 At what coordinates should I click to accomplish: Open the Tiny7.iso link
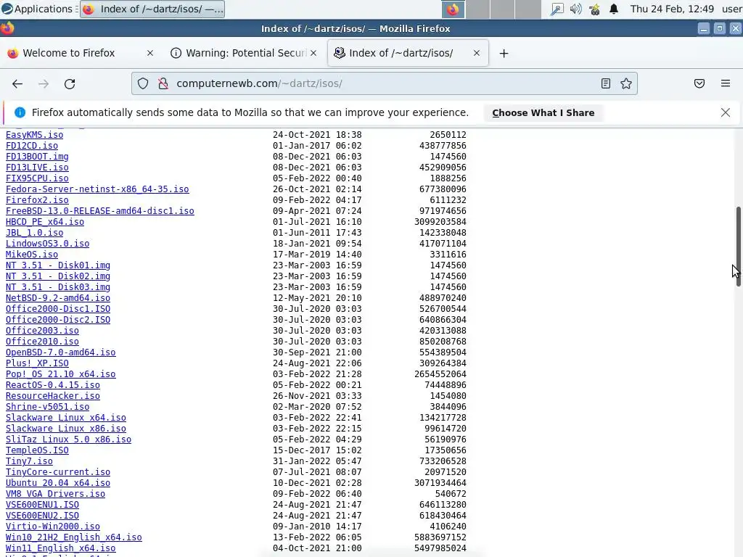pyautogui.click(x=29, y=462)
